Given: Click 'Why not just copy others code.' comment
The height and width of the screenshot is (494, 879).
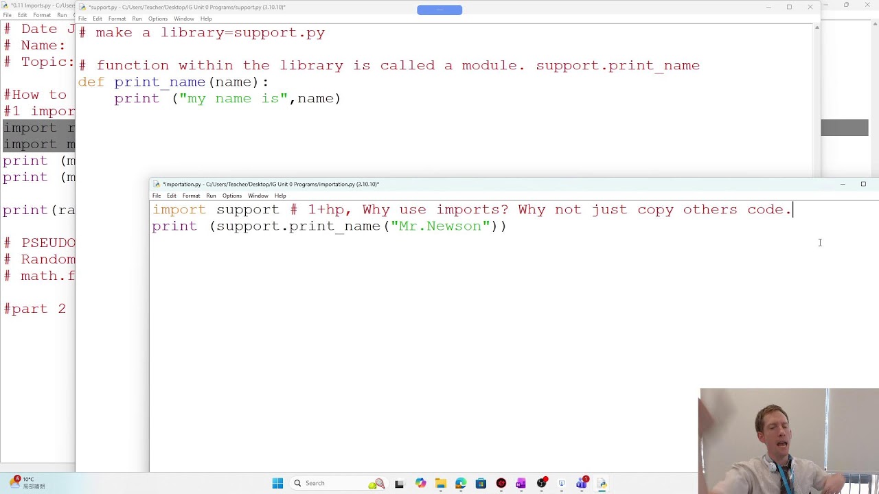Looking at the screenshot, I should 655,209.
